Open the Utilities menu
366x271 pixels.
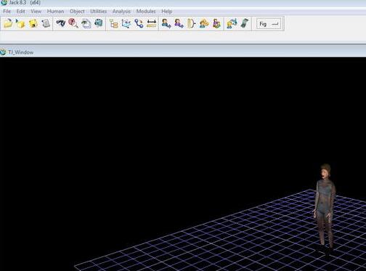tap(98, 12)
